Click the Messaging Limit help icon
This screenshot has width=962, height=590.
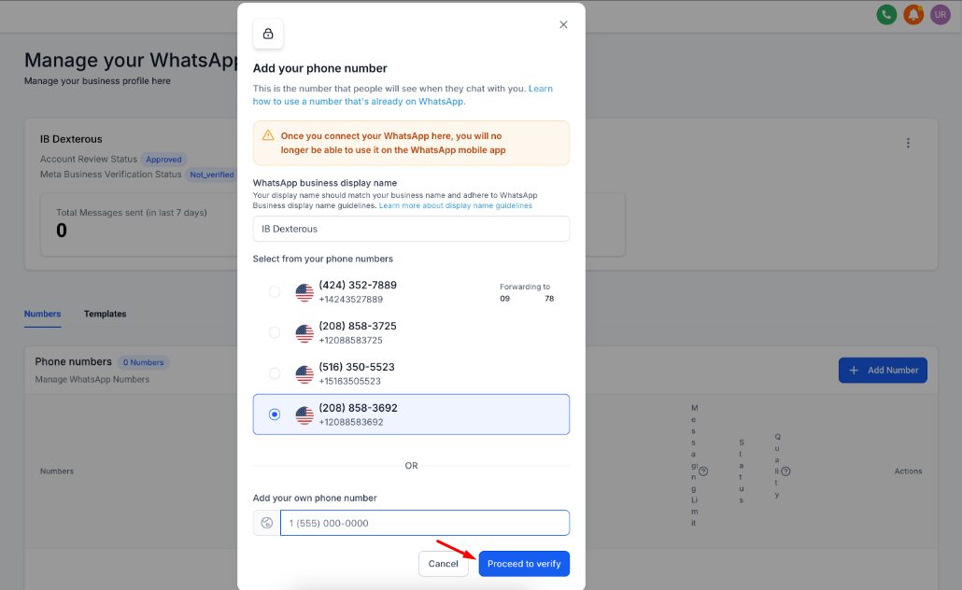703,471
